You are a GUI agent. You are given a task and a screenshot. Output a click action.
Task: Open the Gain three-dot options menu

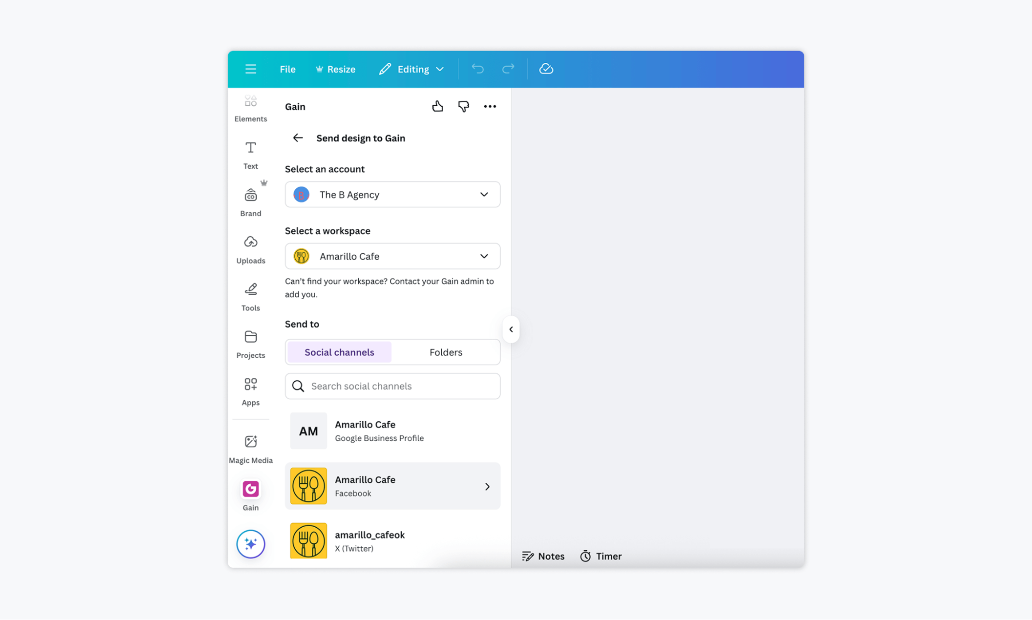(489, 106)
